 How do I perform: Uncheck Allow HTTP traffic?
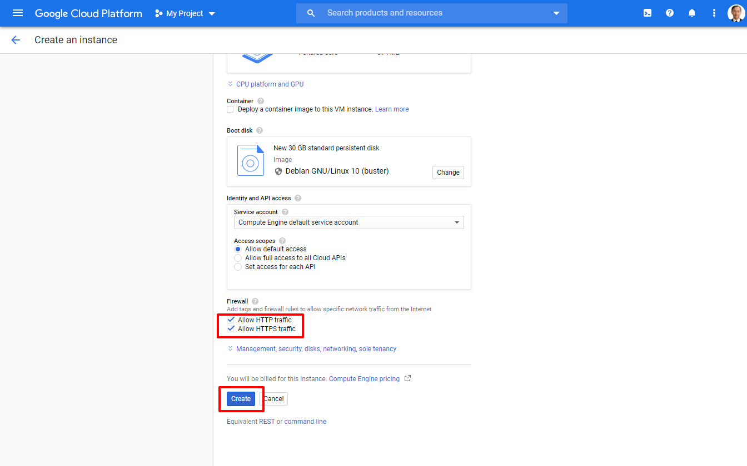click(x=231, y=320)
